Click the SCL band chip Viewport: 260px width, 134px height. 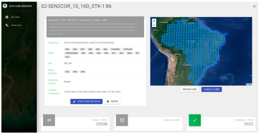point(67,57)
